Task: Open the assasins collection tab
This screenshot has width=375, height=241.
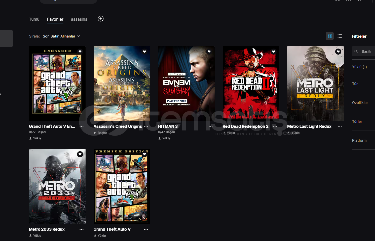Action: [x=79, y=19]
